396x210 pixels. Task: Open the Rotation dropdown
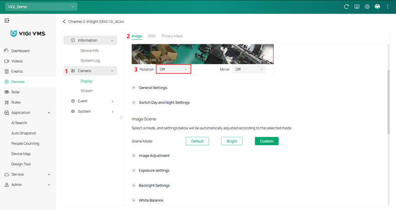tap(174, 69)
